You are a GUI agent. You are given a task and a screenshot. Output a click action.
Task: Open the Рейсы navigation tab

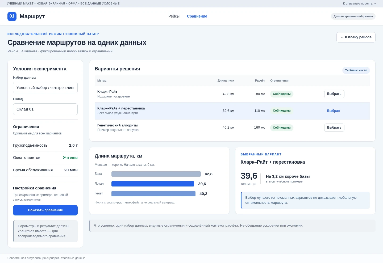[x=174, y=16]
